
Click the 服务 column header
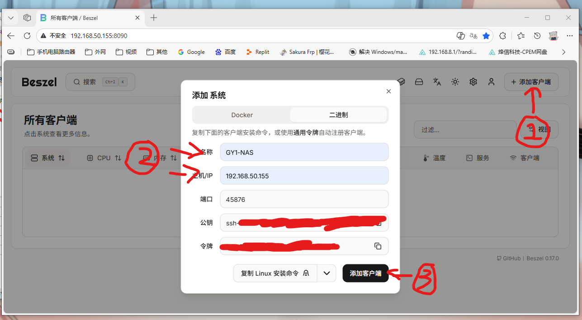[478, 158]
